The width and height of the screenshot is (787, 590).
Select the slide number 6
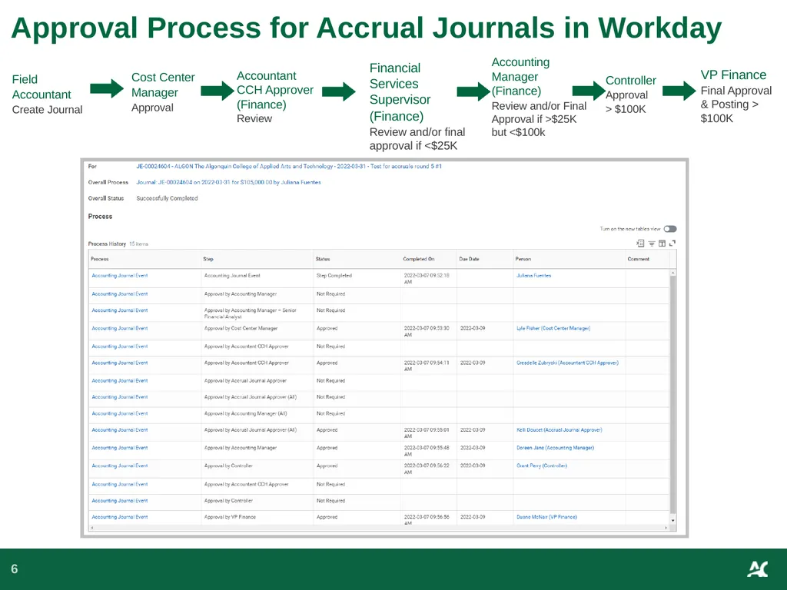pyautogui.click(x=14, y=569)
